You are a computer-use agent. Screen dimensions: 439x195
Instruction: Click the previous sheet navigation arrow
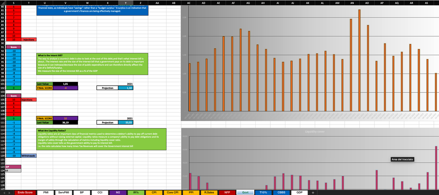[4, 192]
